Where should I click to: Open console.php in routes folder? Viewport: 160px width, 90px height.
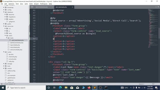point(12,59)
